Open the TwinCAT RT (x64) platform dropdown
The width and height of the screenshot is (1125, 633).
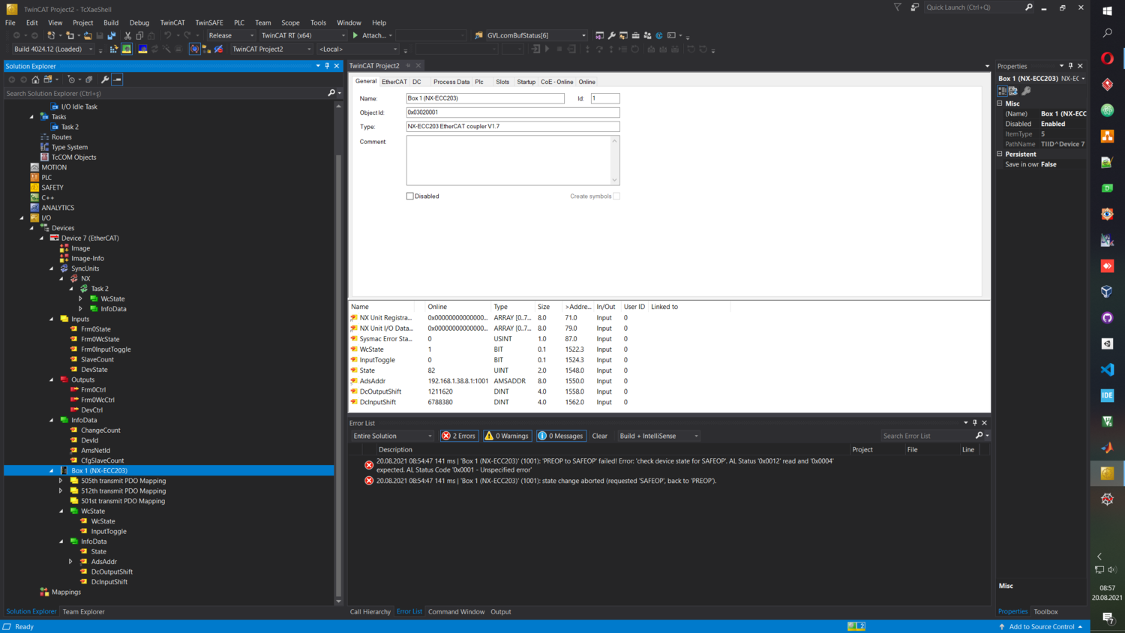pyautogui.click(x=303, y=35)
